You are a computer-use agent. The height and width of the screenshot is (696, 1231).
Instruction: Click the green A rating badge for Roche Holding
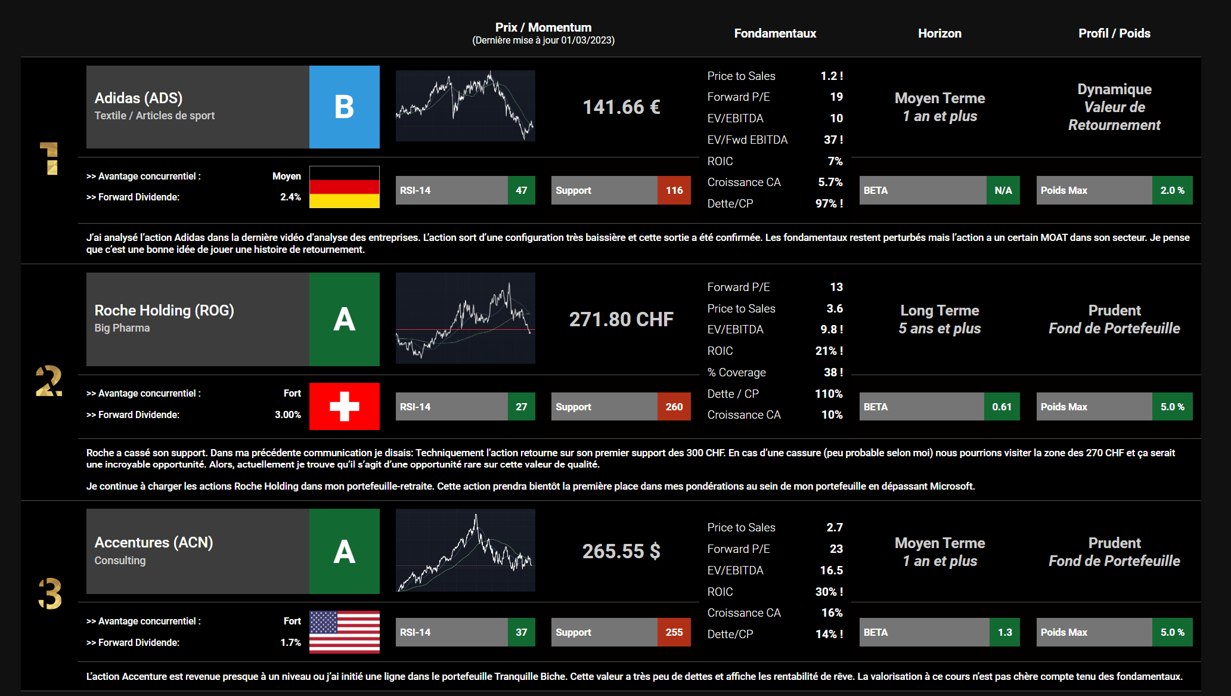tap(344, 319)
